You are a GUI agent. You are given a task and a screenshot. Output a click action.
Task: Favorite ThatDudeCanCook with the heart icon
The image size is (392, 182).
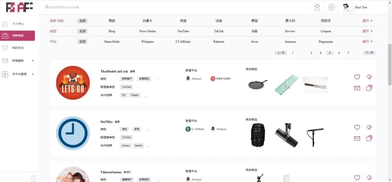coord(357,77)
